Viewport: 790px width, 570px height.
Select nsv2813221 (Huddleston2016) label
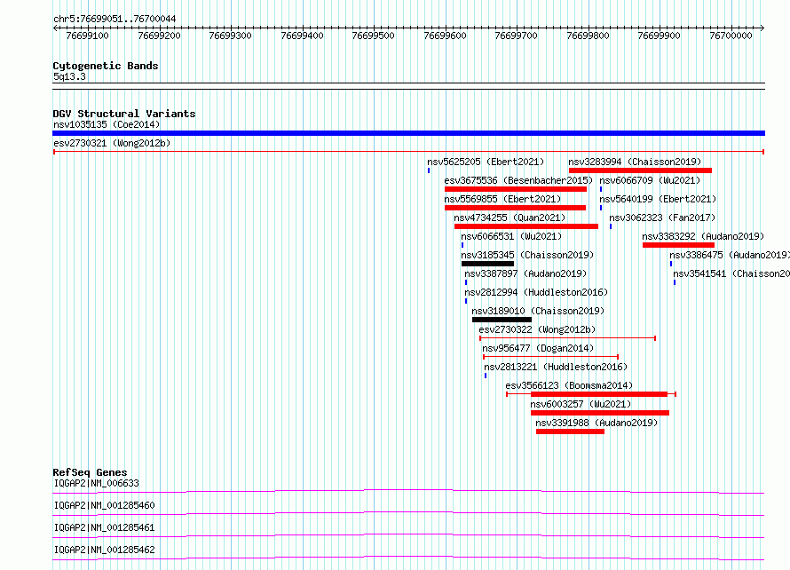[556, 367]
